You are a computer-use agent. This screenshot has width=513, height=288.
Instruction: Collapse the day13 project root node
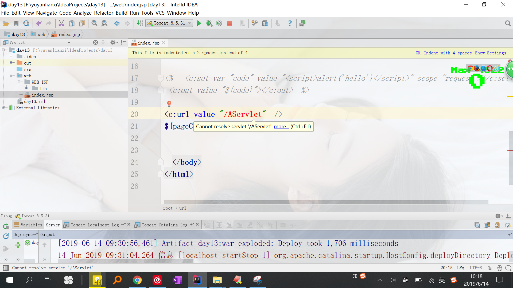tap(3, 50)
